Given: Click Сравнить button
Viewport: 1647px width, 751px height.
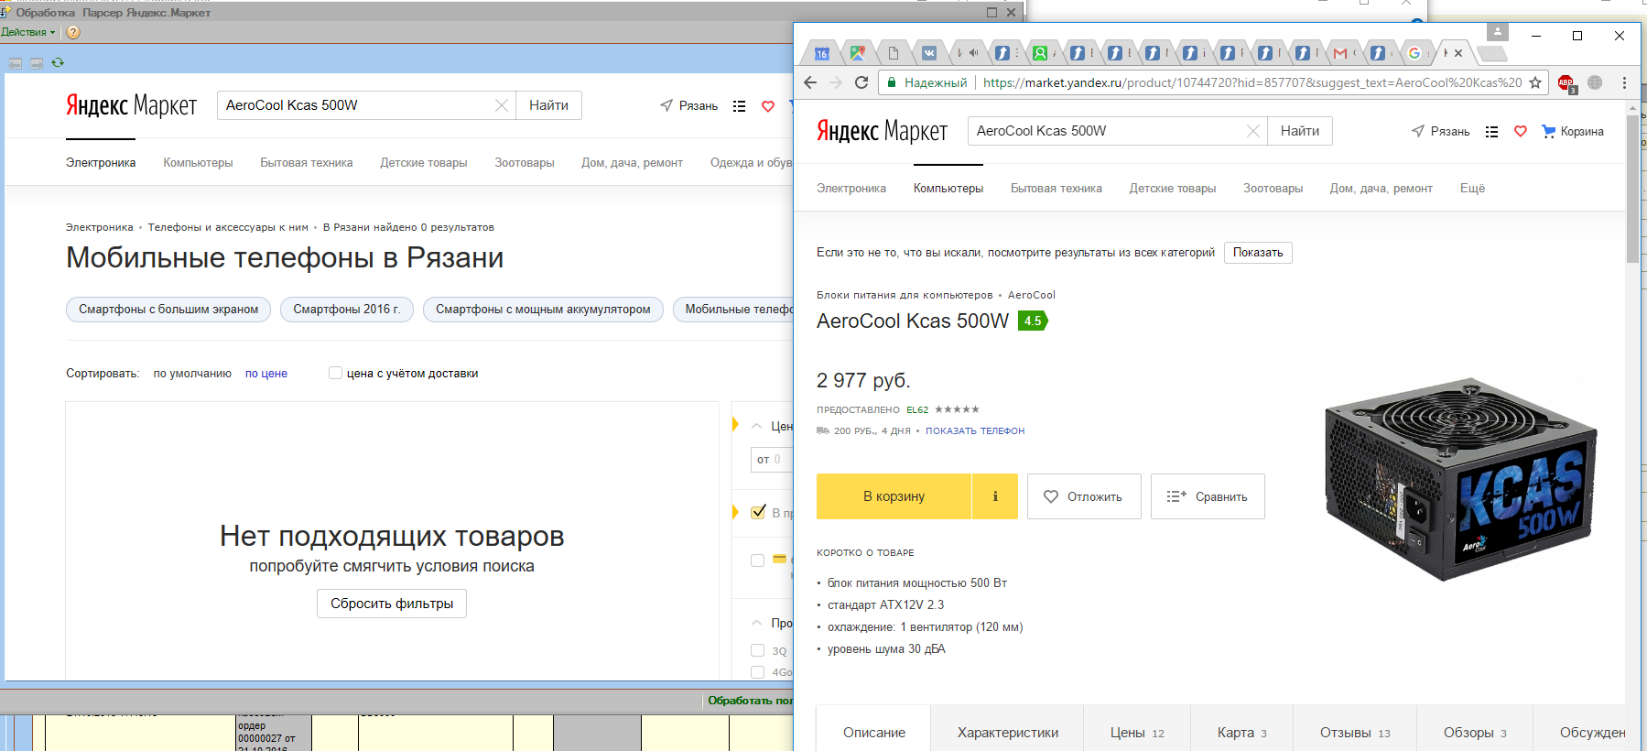Looking at the screenshot, I should tap(1208, 496).
